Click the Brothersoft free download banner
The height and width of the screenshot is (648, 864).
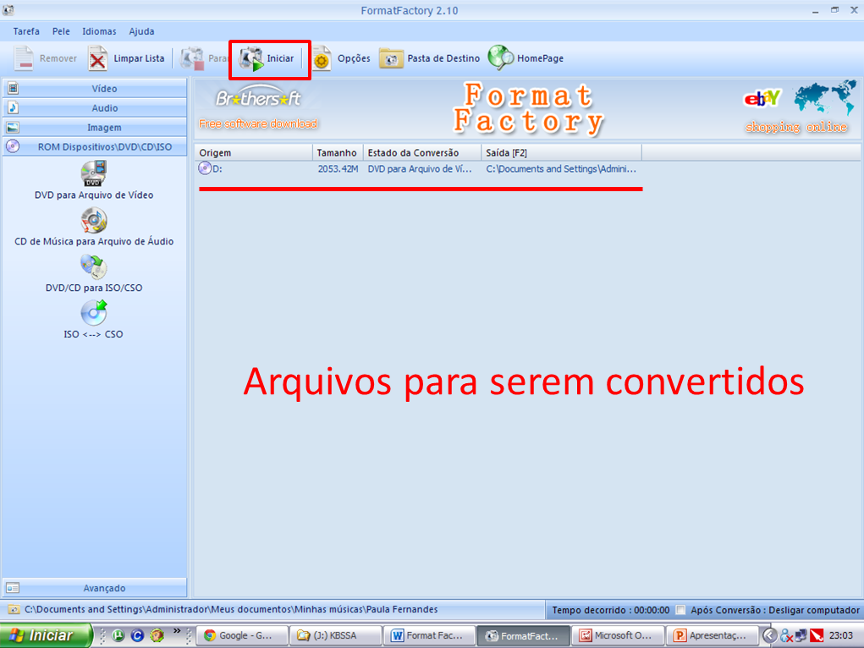(x=258, y=108)
